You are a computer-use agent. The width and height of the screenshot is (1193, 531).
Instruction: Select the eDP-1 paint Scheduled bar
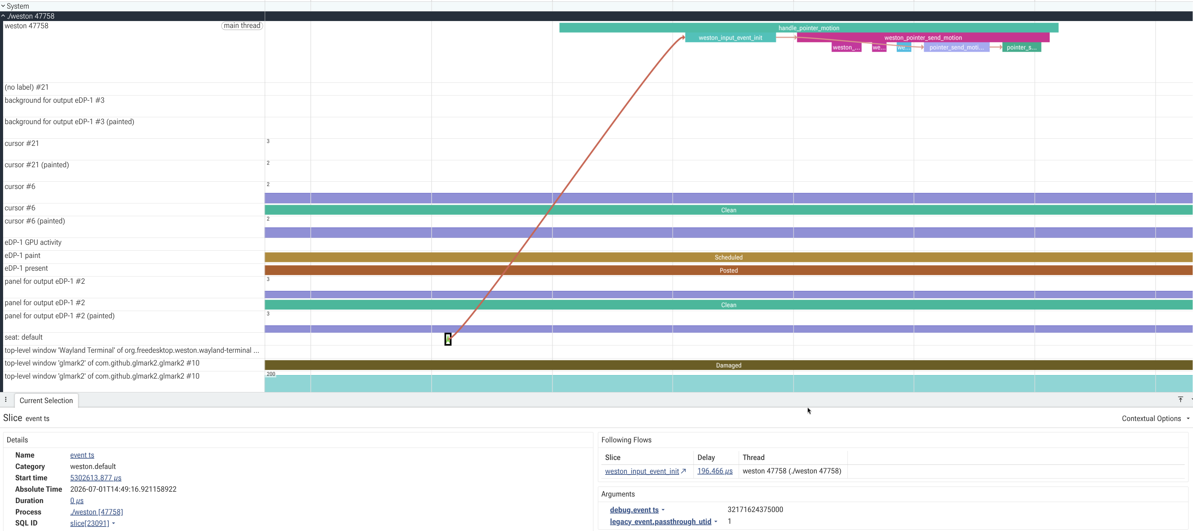pyautogui.click(x=728, y=257)
